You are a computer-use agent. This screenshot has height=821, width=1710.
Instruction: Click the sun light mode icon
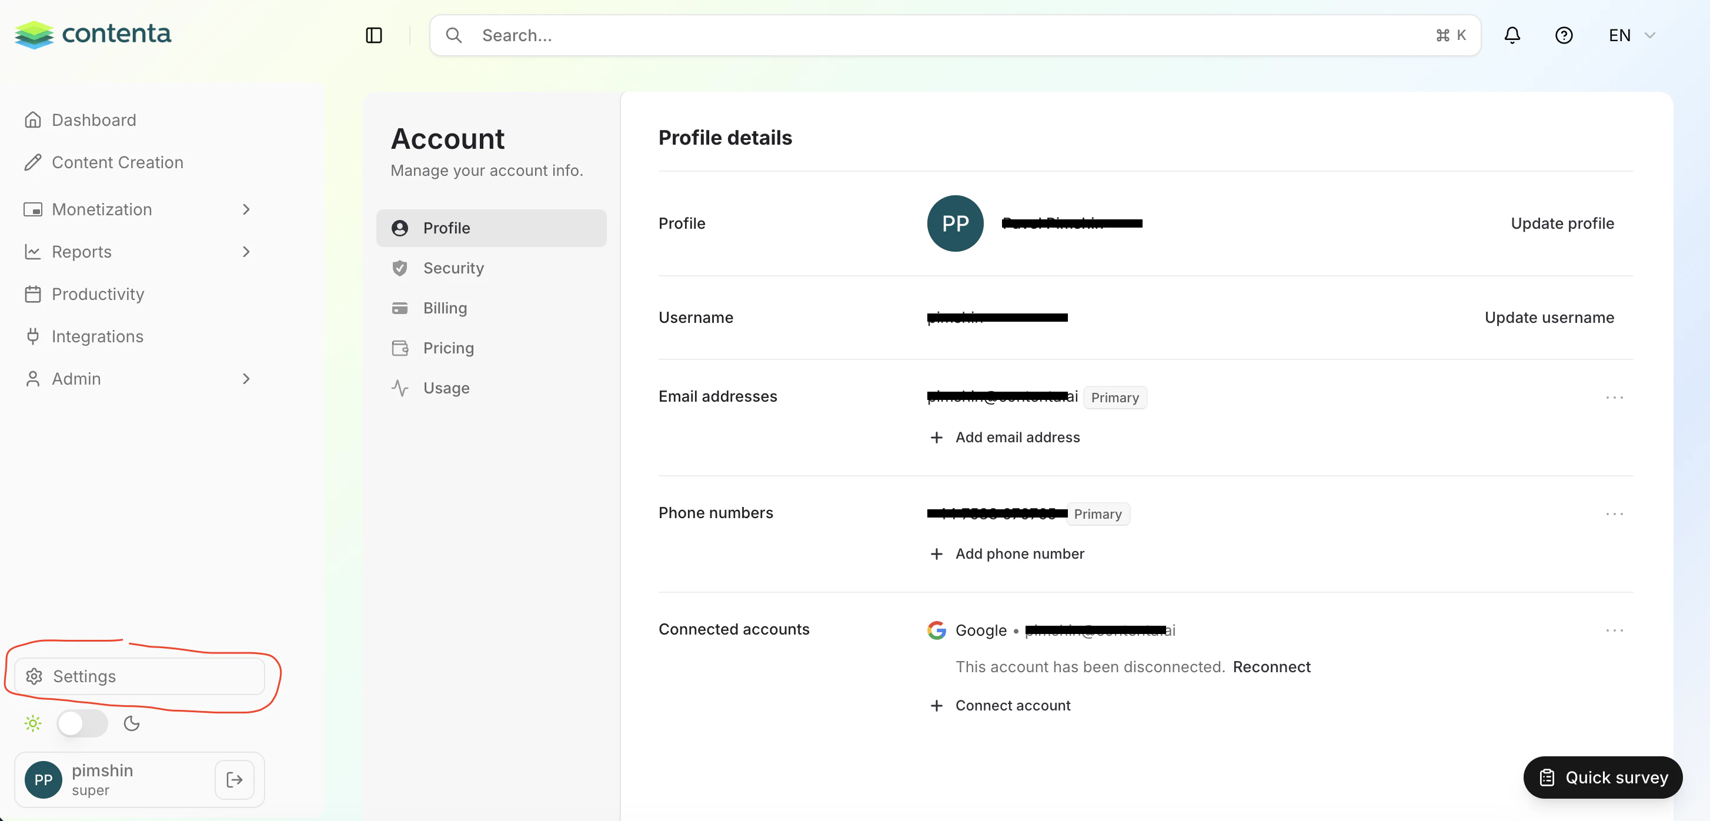point(32,723)
